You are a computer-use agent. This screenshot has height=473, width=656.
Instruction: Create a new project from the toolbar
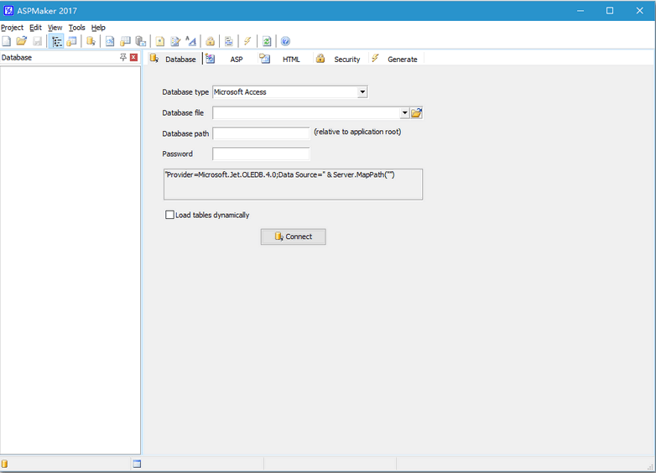(6, 41)
